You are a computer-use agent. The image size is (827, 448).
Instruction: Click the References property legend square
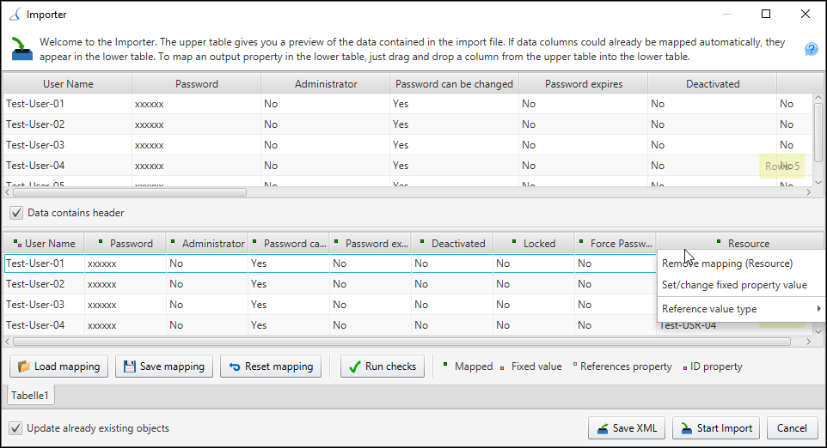(x=575, y=364)
